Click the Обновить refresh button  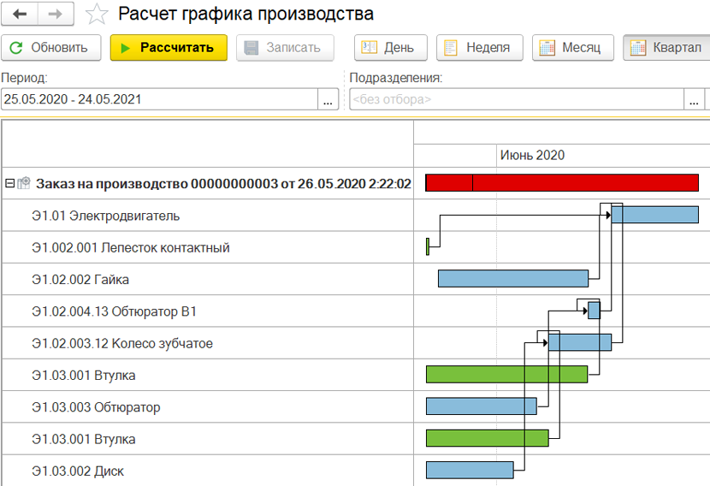pyautogui.click(x=50, y=48)
